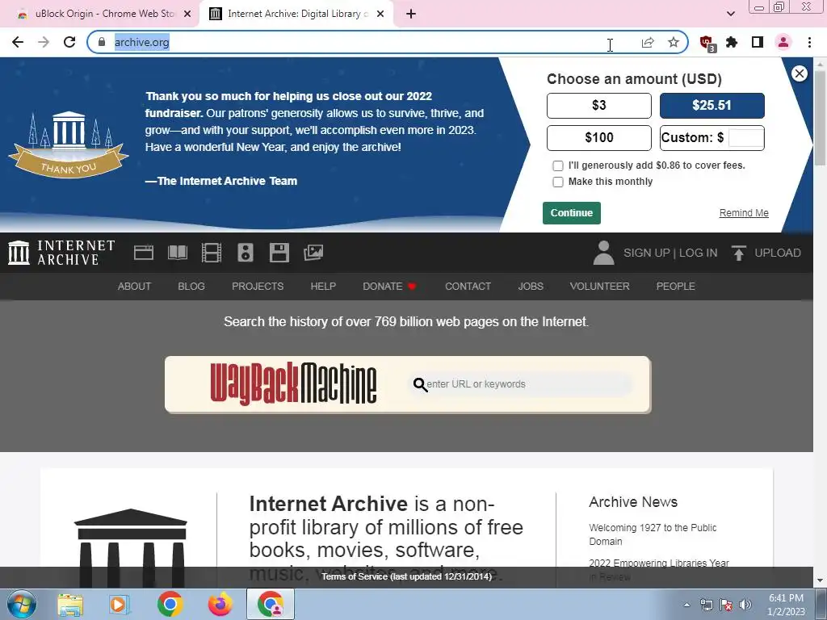827x620 pixels.
Task: Open a new tab with plus button
Action: 411,14
